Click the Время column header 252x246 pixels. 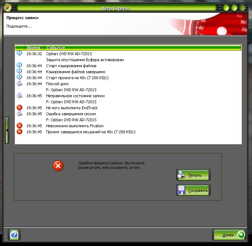tap(34, 48)
